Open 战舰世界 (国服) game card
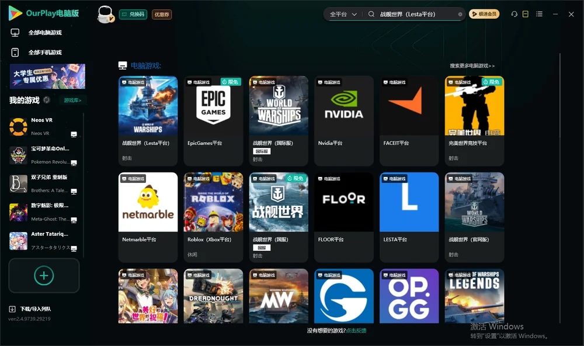The width and height of the screenshot is (584, 346). (279, 217)
